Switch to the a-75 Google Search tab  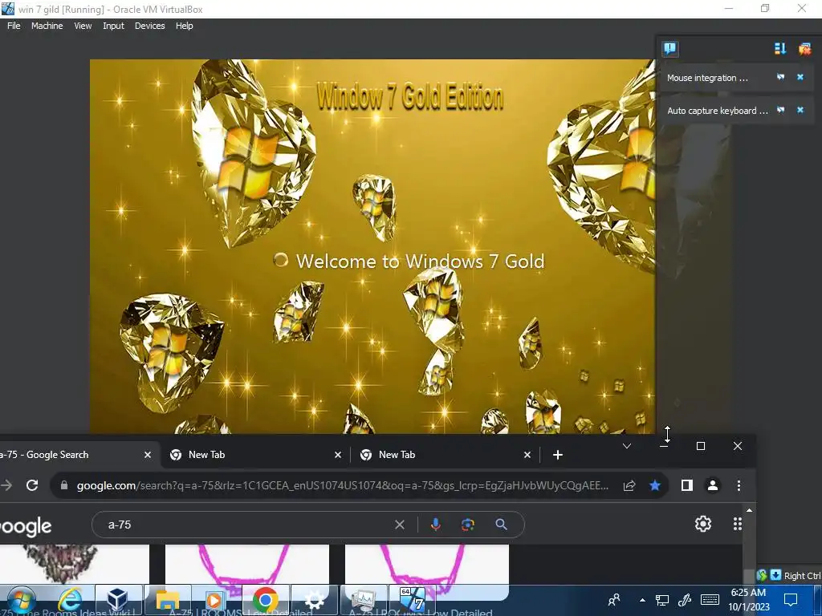coord(68,455)
